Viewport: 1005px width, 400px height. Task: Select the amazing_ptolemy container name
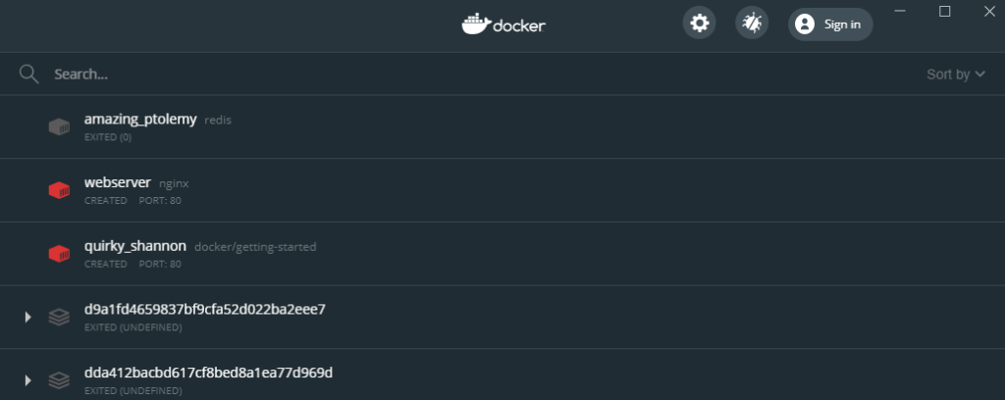pos(140,119)
